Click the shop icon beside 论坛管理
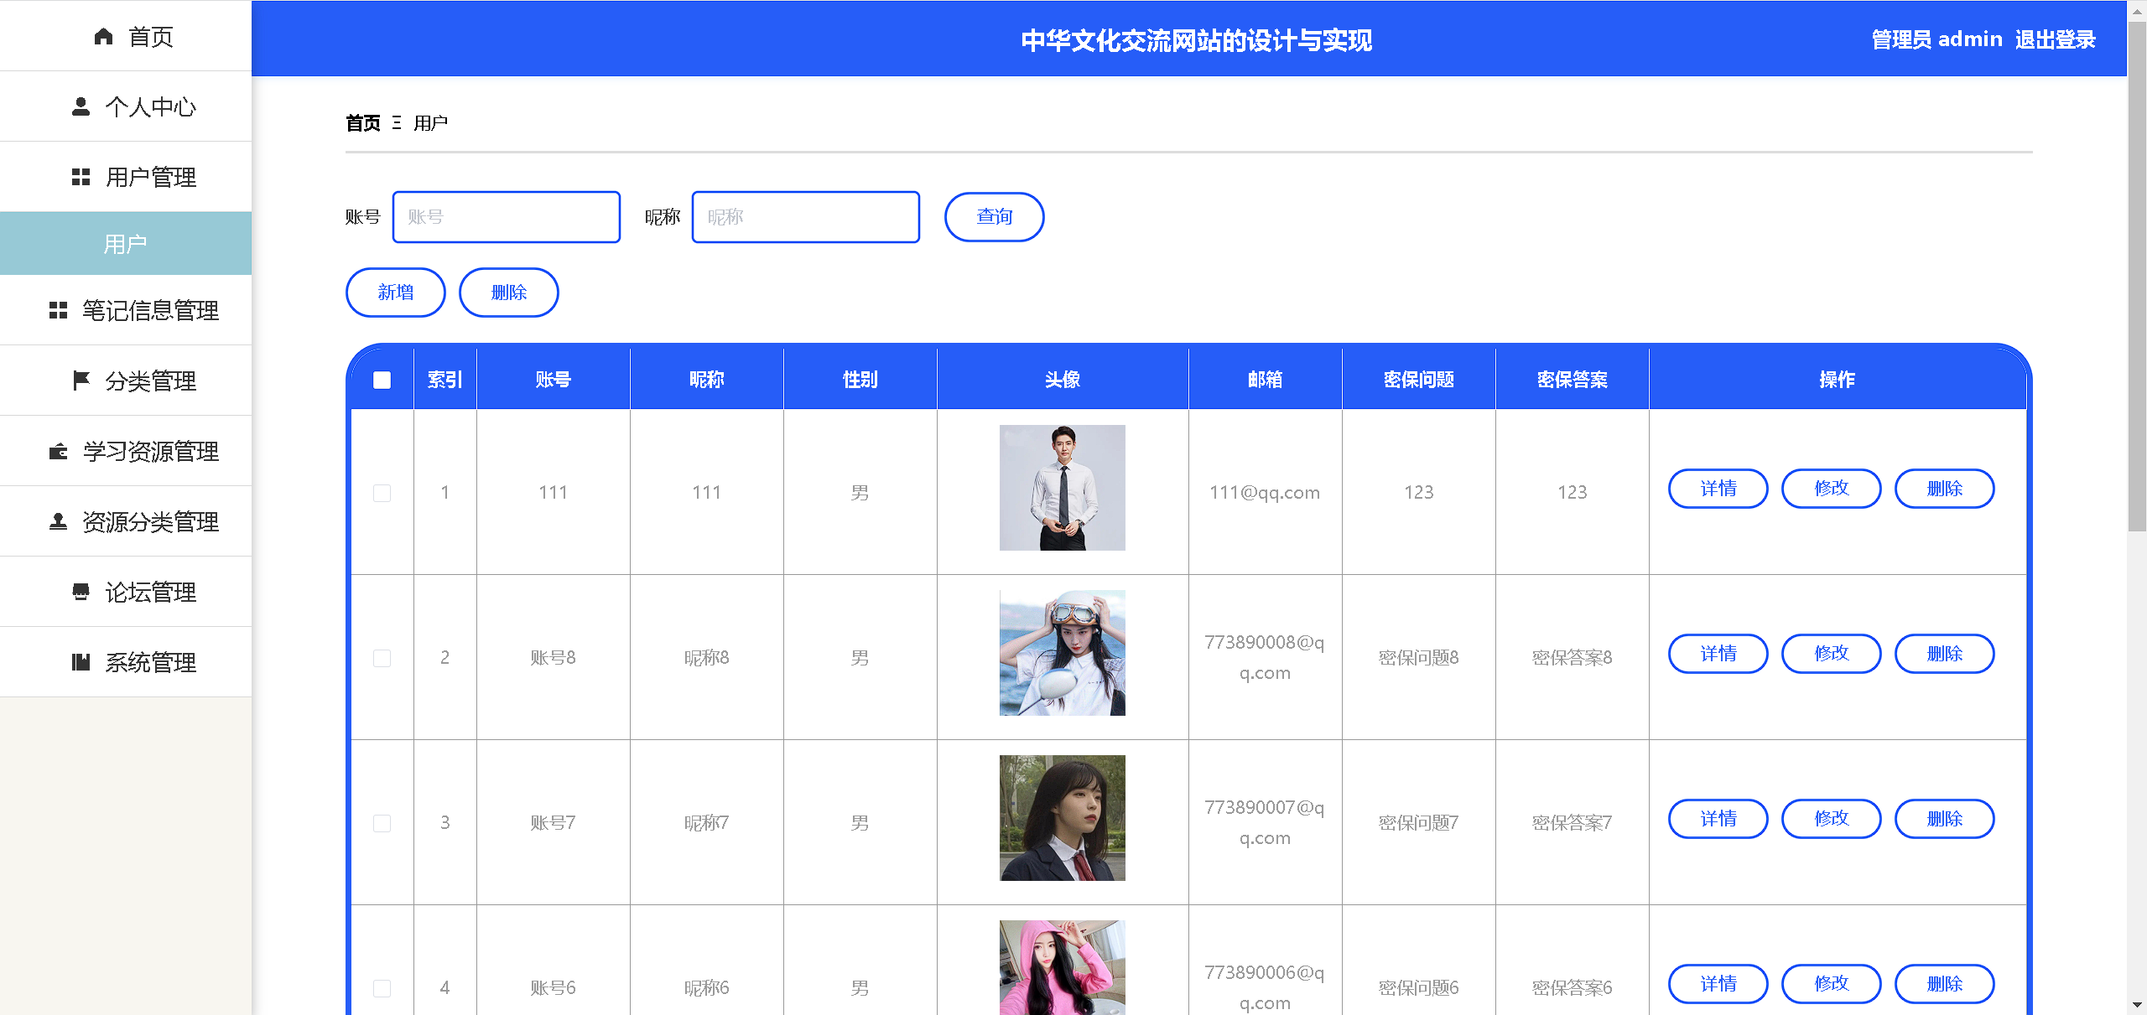 (81, 593)
